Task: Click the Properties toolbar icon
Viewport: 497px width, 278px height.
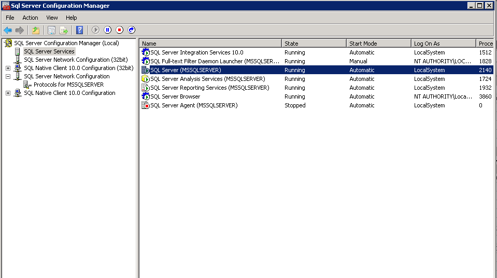Action: 51,30
